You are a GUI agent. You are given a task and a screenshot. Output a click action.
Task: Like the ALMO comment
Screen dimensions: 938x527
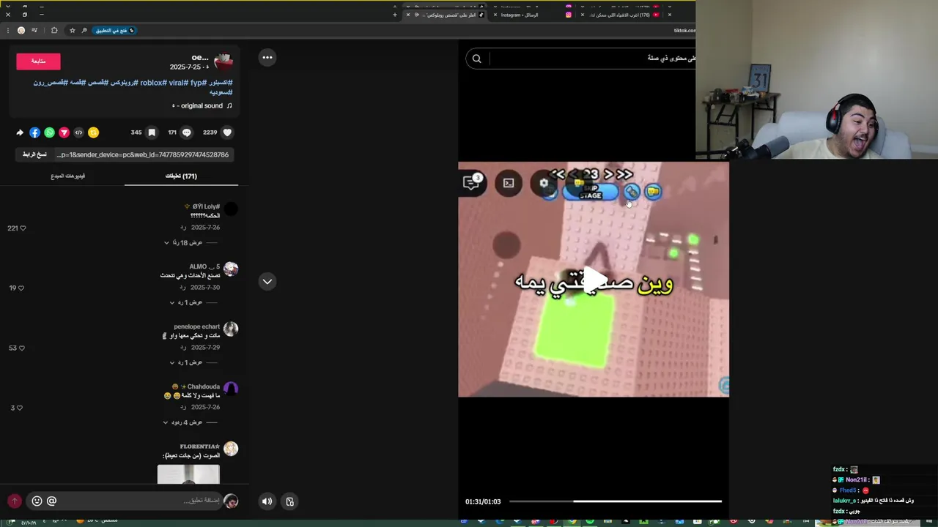(20, 288)
